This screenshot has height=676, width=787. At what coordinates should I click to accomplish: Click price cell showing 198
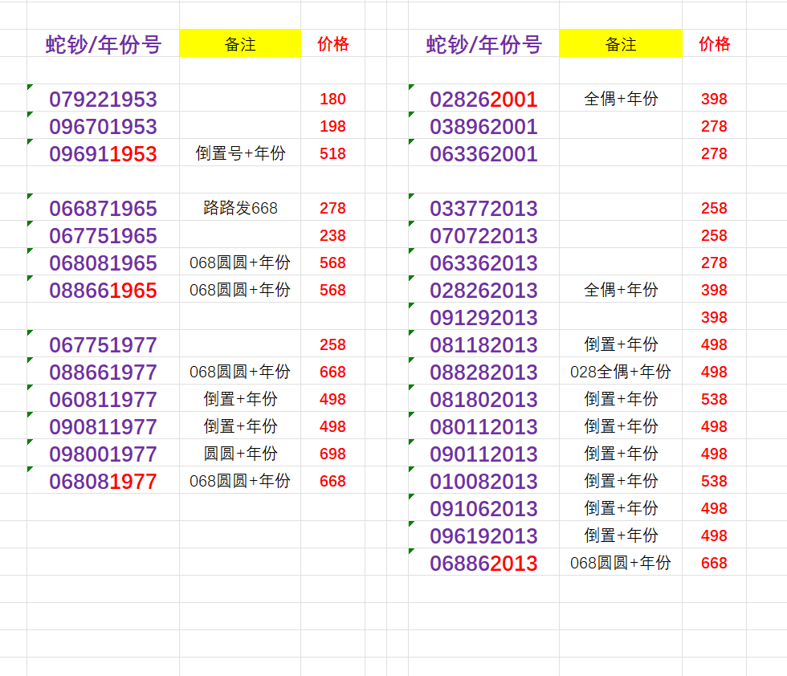(x=332, y=127)
